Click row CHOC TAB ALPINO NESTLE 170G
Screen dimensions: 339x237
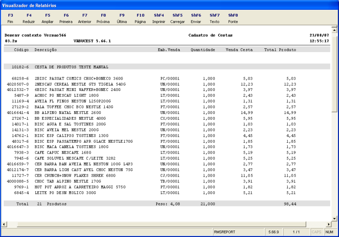click(151, 181)
